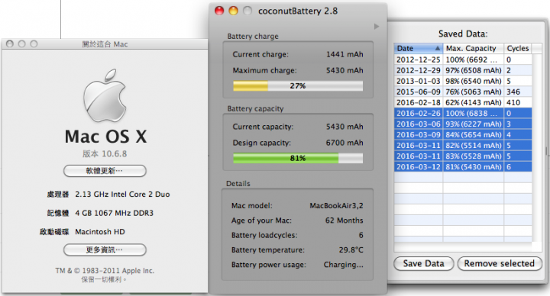The height and width of the screenshot is (296, 550).
Task: Click the Cycles column header
Action: click(518, 48)
